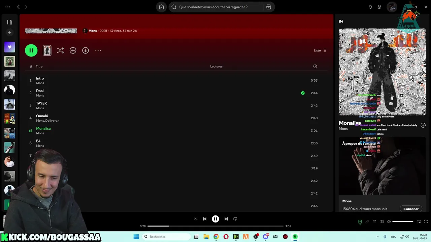Viewport: 431px width, 242px height.
Task: Open Liked Songs heart playlist
Action: (9, 47)
